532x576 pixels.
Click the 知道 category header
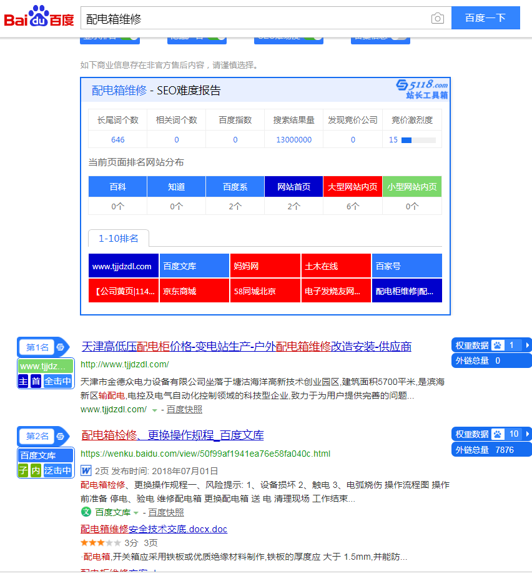[x=176, y=187]
